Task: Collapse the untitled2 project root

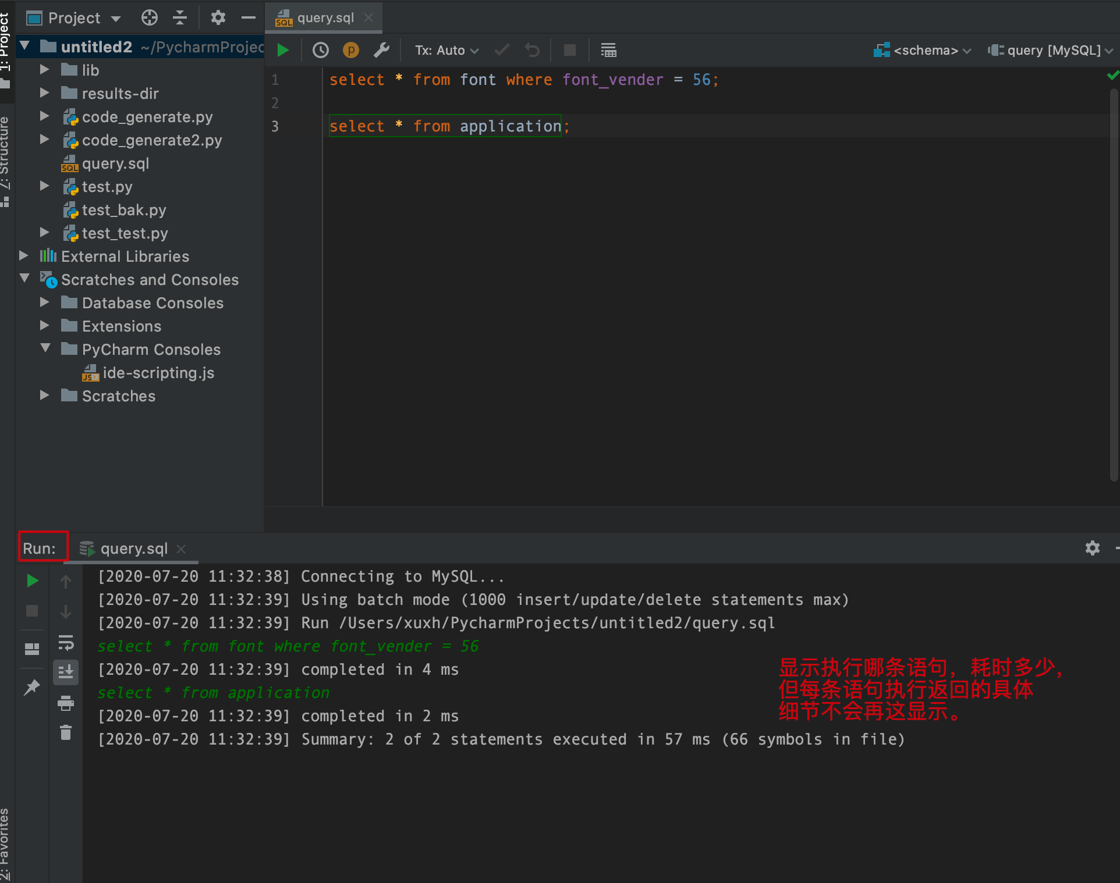Action: (x=25, y=45)
